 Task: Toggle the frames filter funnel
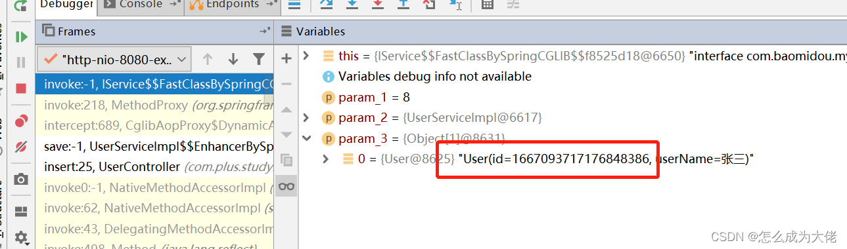(259, 60)
